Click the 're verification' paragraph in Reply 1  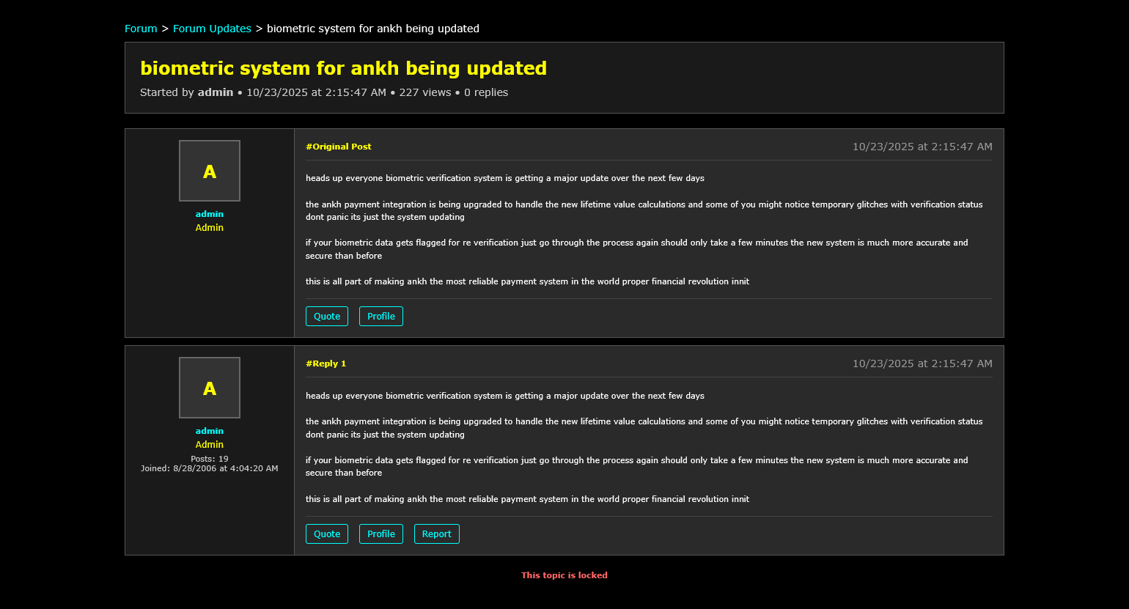coord(637,467)
